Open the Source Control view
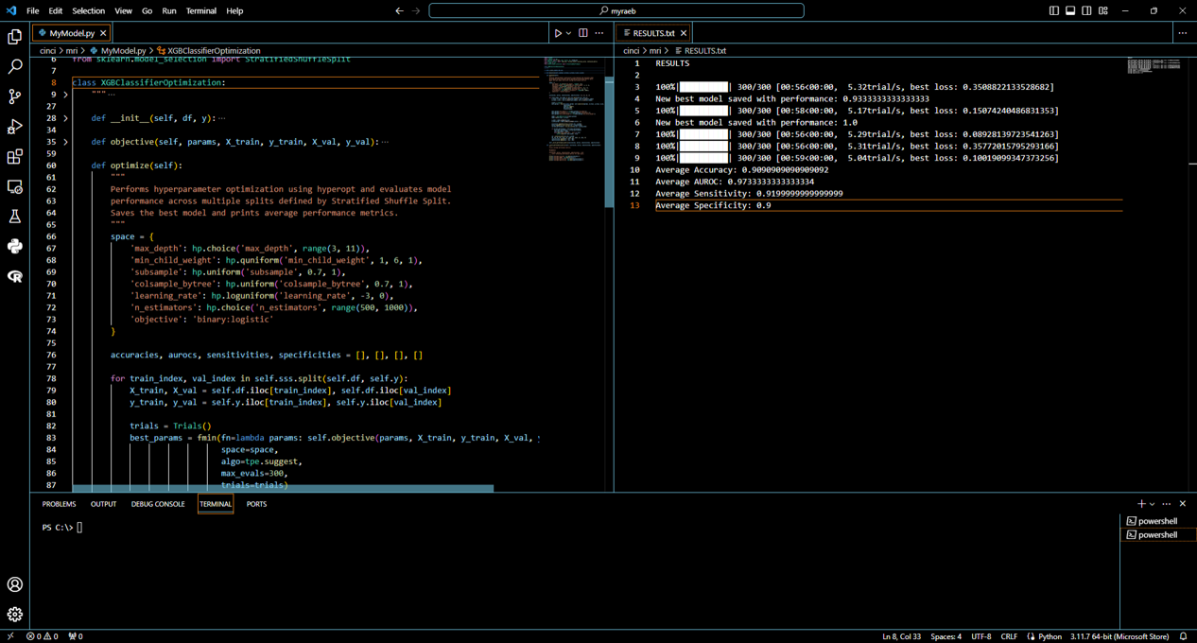1197x643 pixels. [15, 96]
